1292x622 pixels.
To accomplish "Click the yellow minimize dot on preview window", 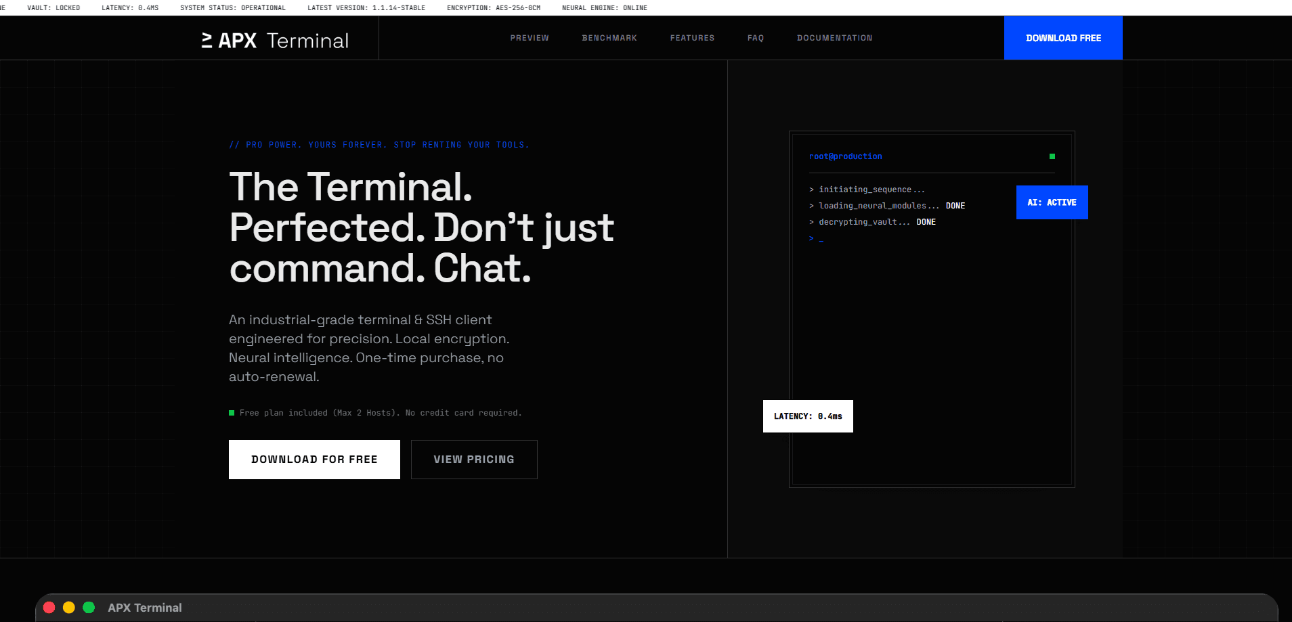I will tap(68, 607).
